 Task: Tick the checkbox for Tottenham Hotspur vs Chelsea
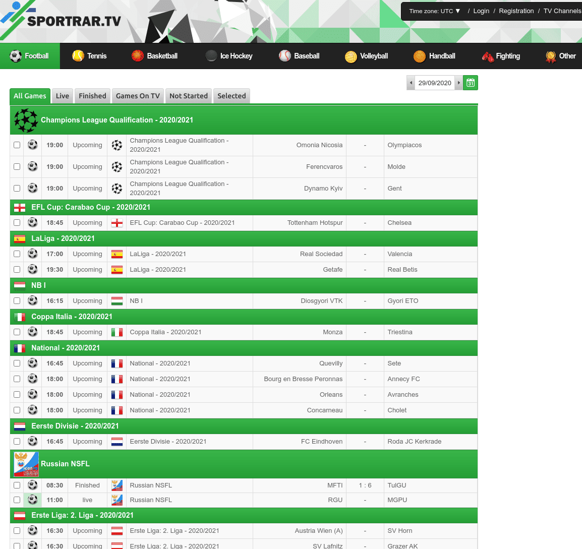click(x=17, y=222)
